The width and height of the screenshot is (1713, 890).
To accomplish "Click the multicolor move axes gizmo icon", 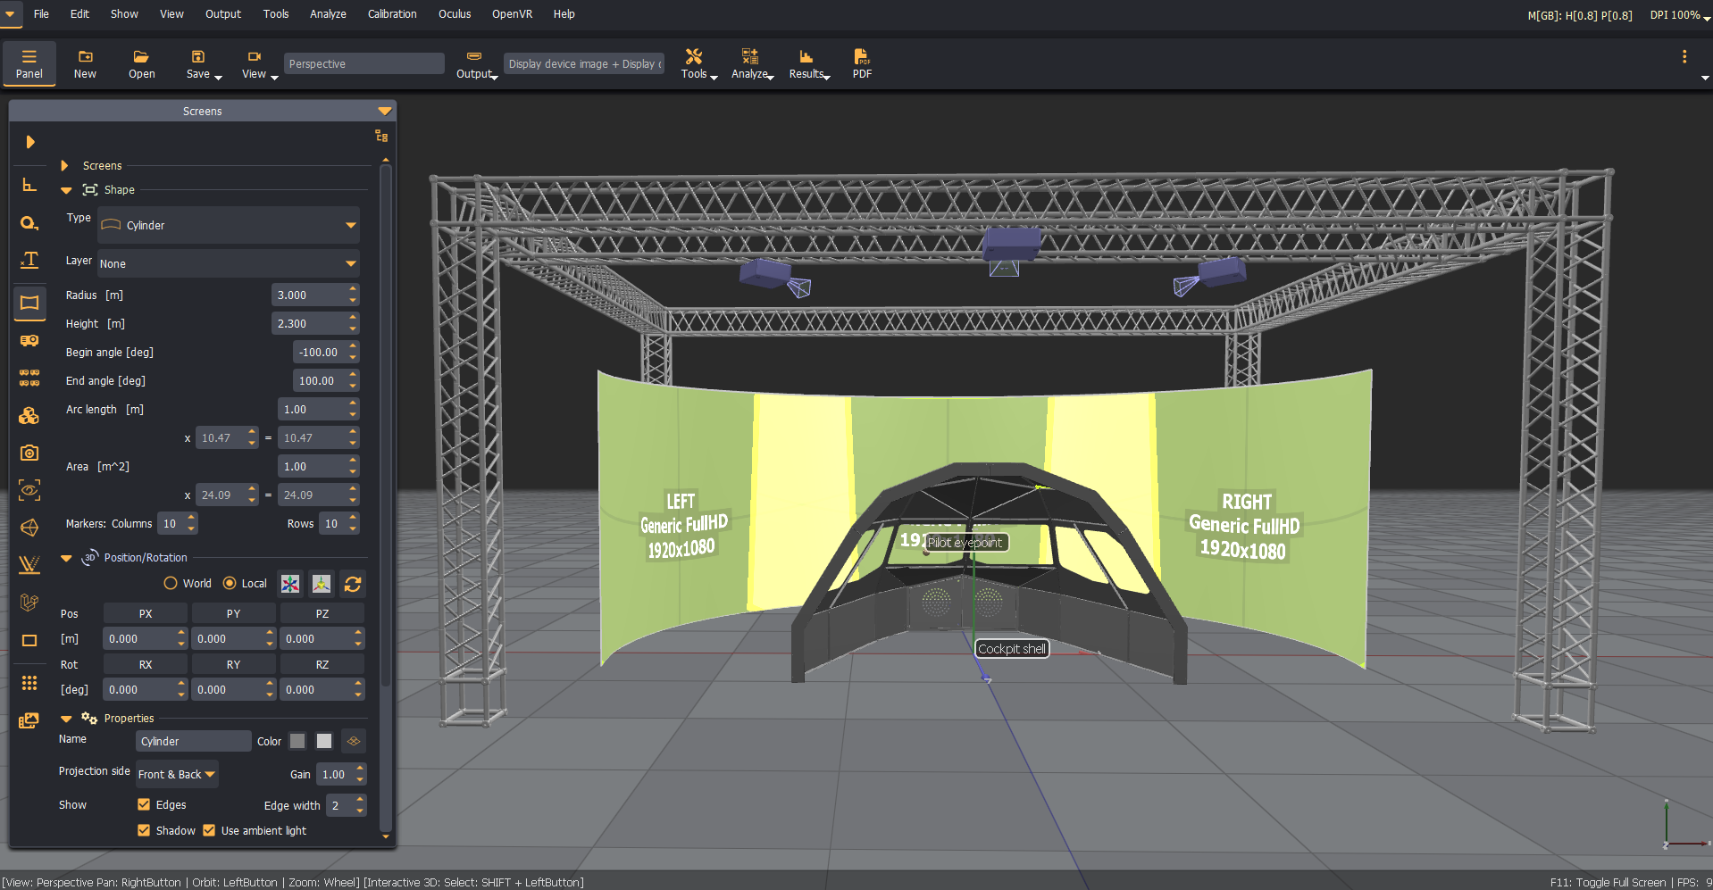I will click(290, 584).
